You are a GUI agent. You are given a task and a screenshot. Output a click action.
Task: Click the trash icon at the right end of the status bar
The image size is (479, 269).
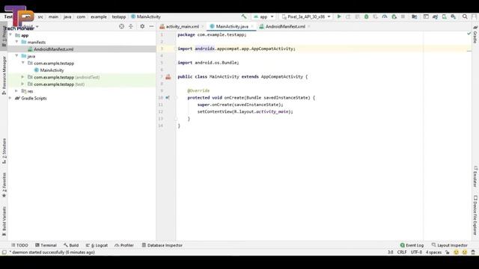tap(473, 253)
